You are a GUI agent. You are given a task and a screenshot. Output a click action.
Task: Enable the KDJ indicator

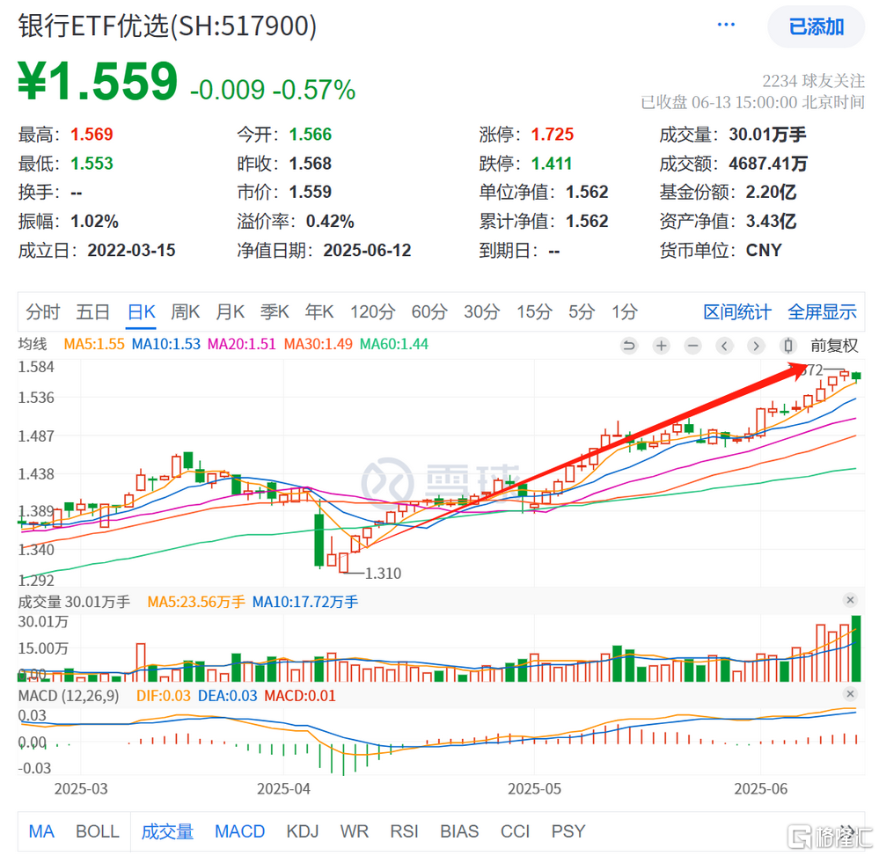(303, 831)
